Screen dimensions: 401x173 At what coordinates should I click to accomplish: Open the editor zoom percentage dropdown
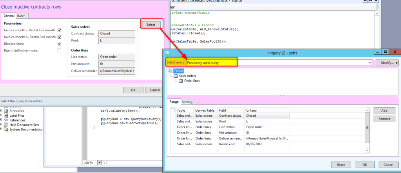[100, 162]
